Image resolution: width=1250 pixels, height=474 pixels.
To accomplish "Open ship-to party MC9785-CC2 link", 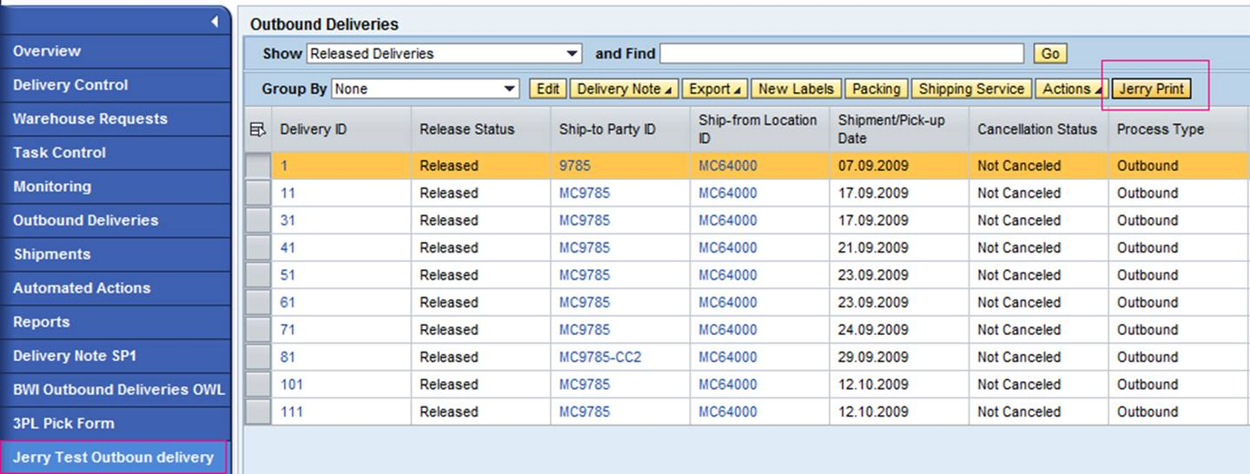I will 600,357.
